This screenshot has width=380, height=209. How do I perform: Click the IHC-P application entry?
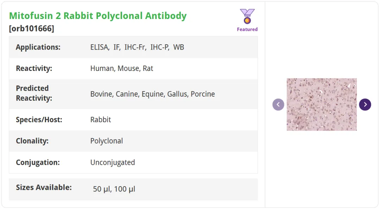(160, 47)
